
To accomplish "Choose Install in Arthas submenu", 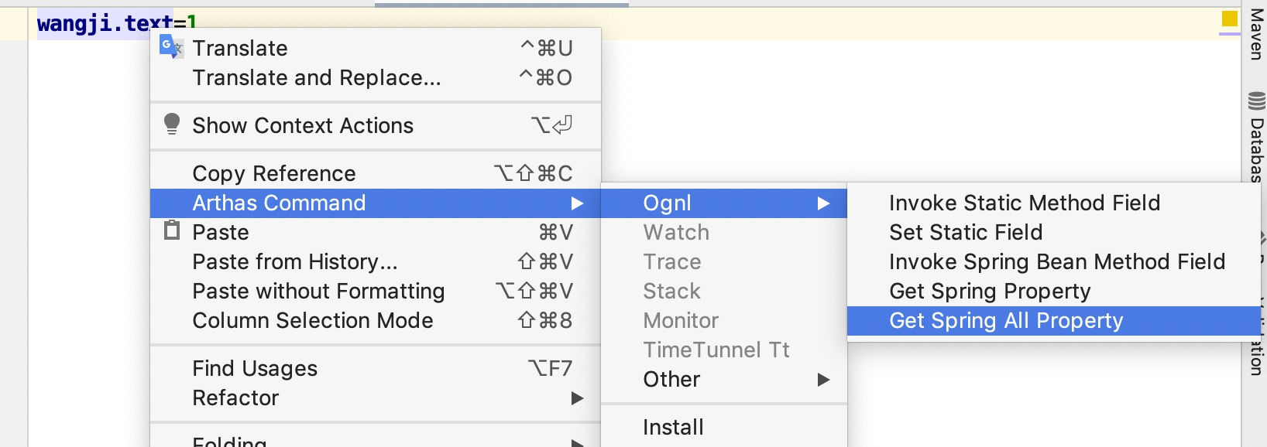I will click(724, 427).
